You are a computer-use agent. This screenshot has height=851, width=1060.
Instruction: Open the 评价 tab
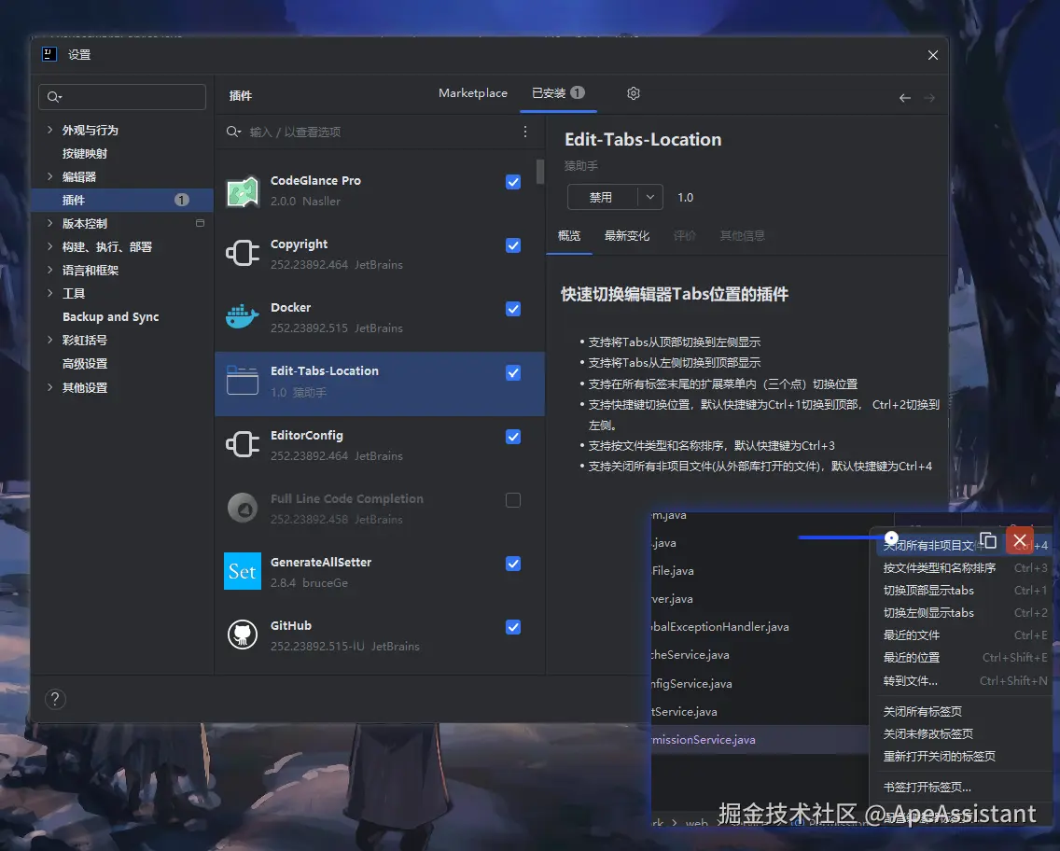tap(684, 236)
